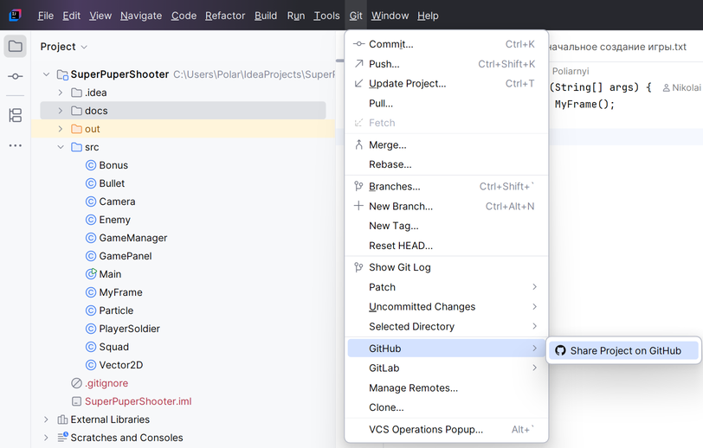Select New Branch... menu item

(447, 207)
